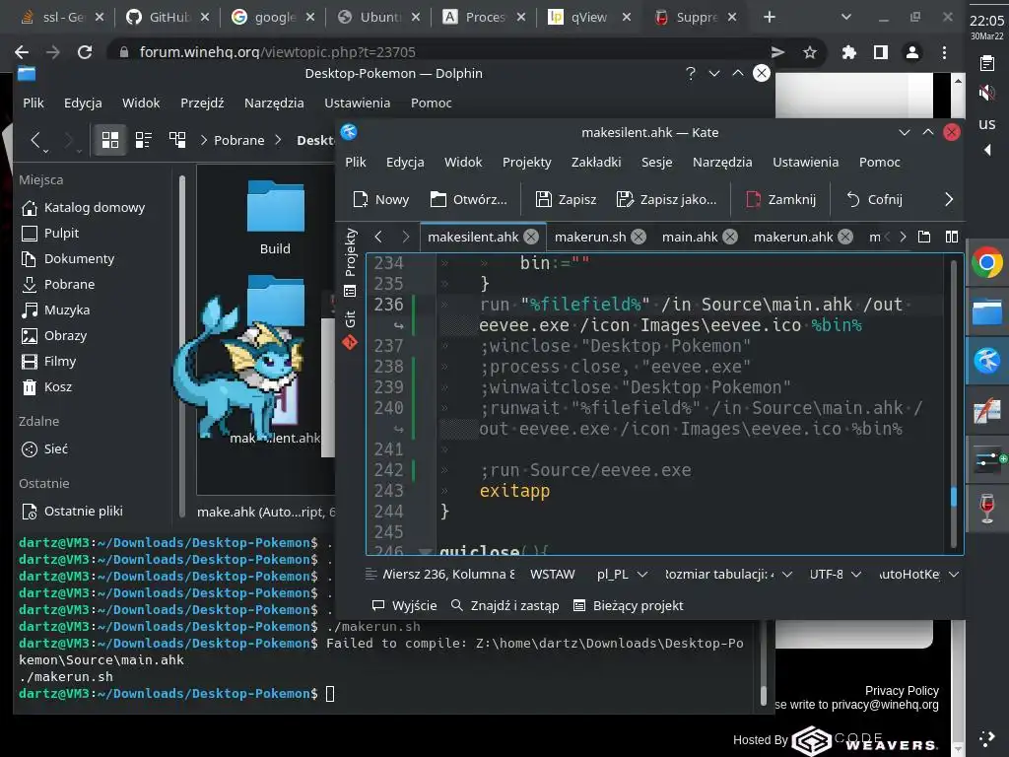Click the muted volume icon in the system panel
This screenshot has width=1009, height=757.
tap(987, 94)
